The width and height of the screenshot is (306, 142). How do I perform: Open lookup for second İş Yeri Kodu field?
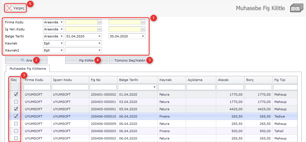coord(143,29)
